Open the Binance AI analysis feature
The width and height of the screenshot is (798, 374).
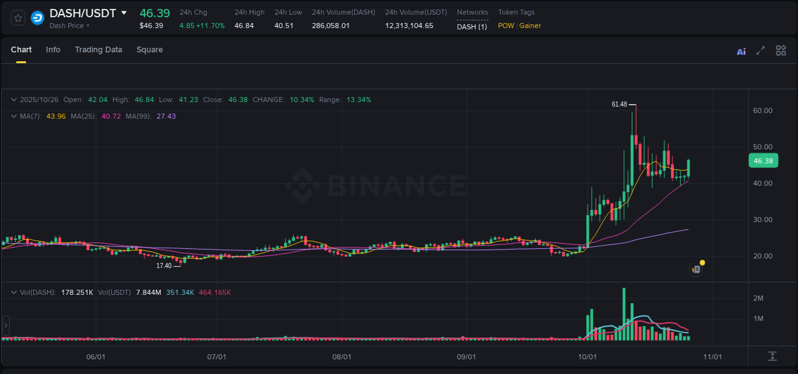point(741,50)
